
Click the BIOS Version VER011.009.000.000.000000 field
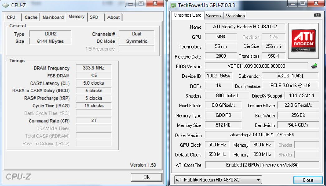click(x=256, y=66)
